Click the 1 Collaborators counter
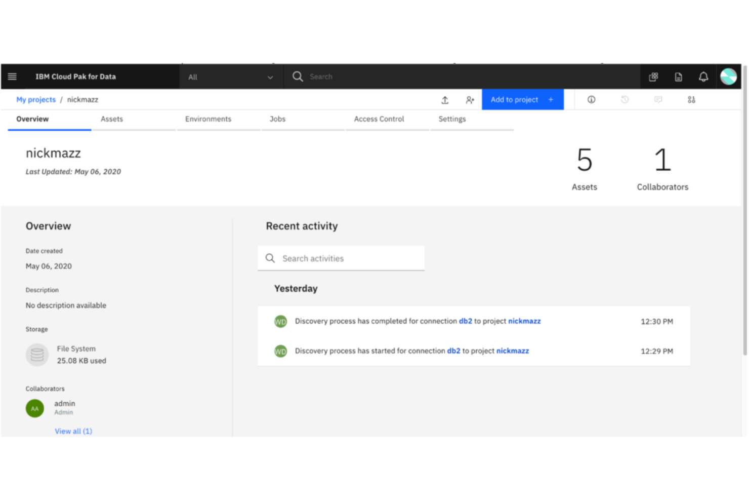Screen dimensions: 749x500 point(662,169)
